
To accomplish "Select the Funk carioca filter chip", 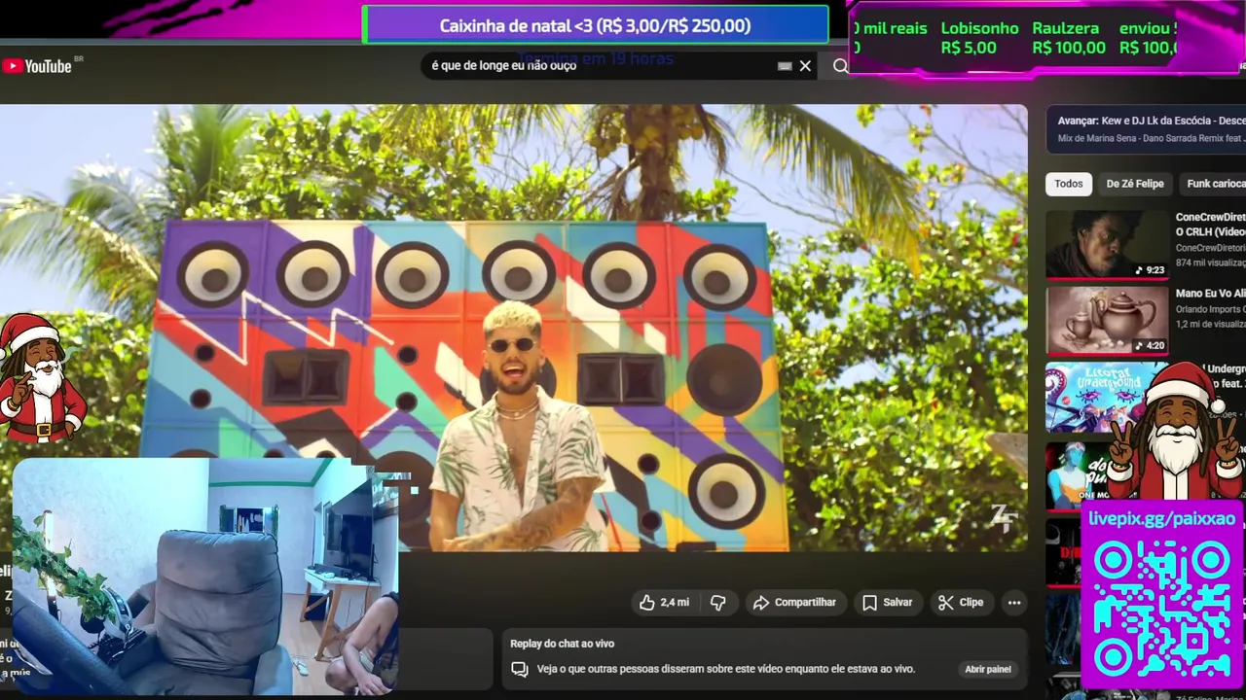I will coord(1213,184).
